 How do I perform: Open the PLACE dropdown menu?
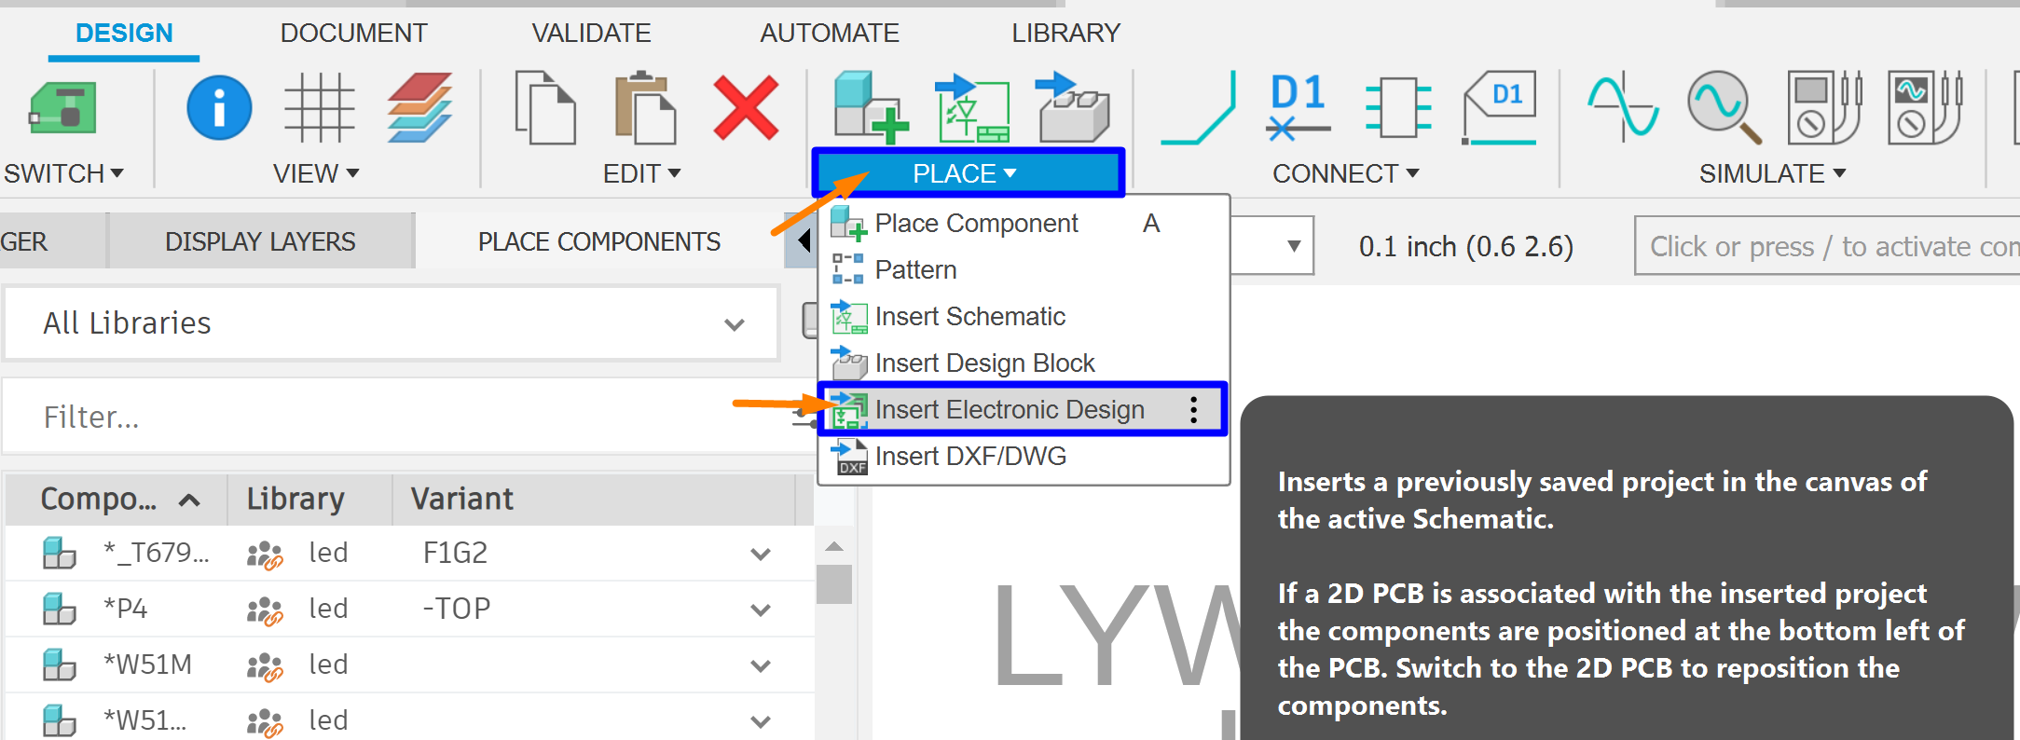point(967,172)
